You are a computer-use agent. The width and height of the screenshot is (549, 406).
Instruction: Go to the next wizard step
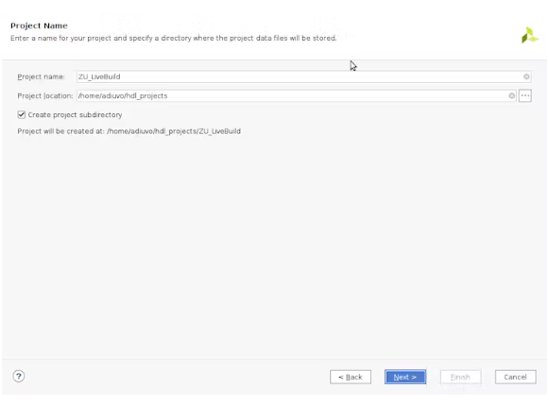[x=405, y=377]
